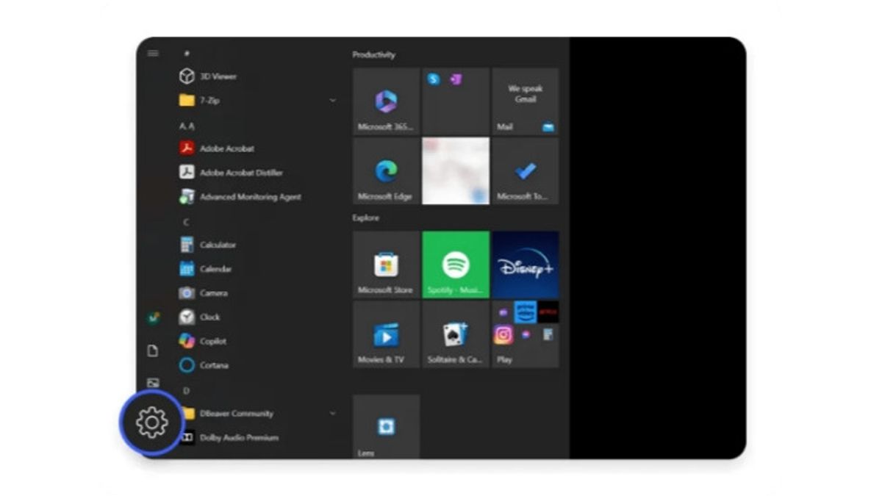
Task: Click the Explore group heading
Action: [x=365, y=218]
